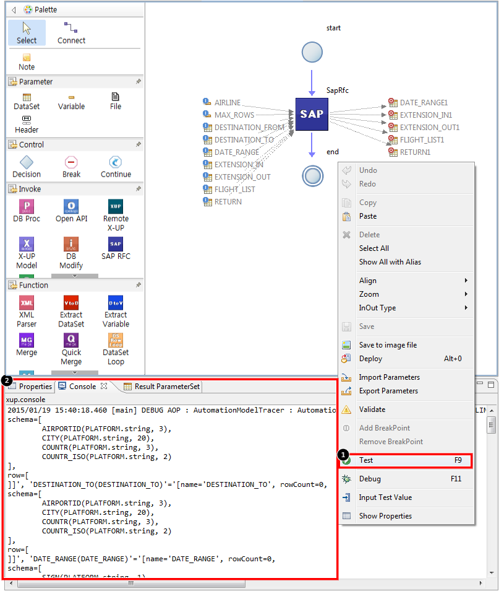
Task: Choose Deploy from the context menu
Action: coord(406,359)
